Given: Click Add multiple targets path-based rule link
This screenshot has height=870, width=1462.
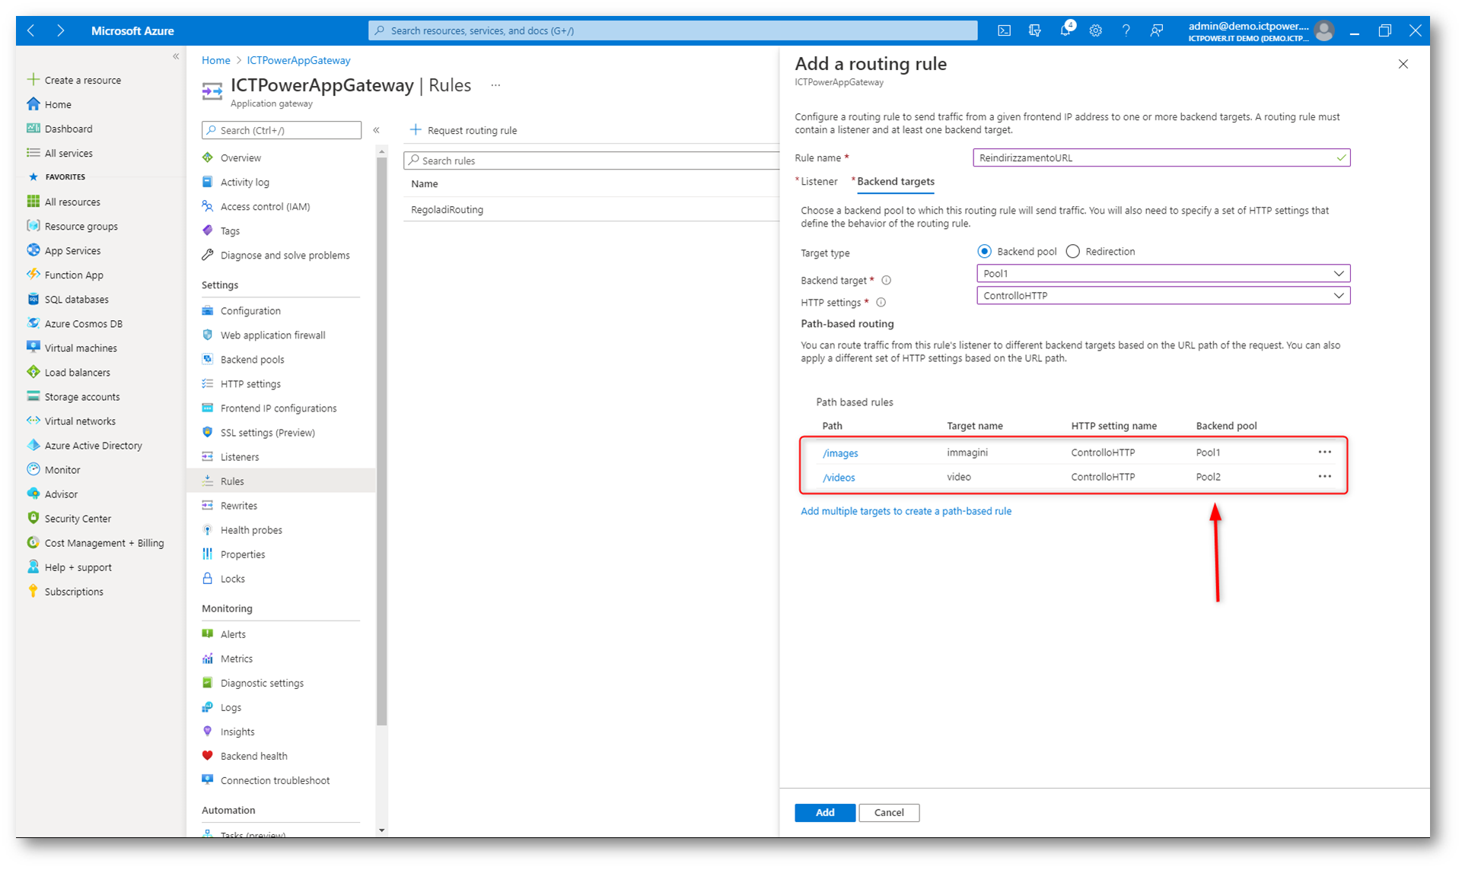Looking at the screenshot, I should click(906, 511).
